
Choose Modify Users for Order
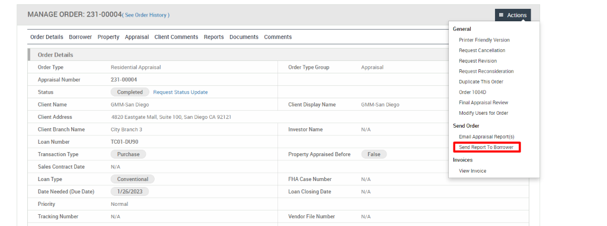pos(484,113)
